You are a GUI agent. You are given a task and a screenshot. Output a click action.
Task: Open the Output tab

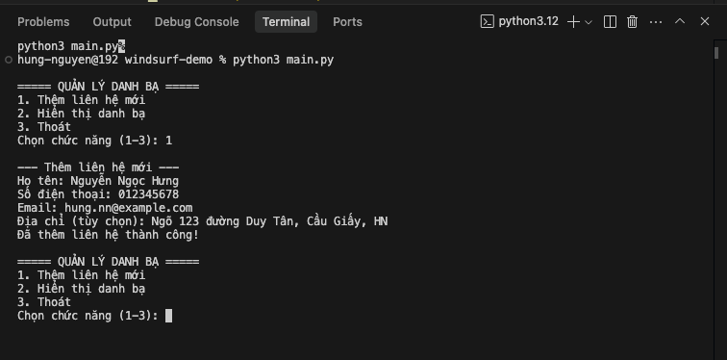pyautogui.click(x=112, y=22)
